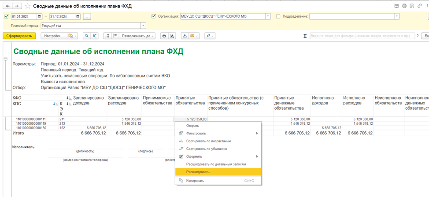
Task: Save report to file with download icon
Action: pyautogui.click(x=185, y=36)
